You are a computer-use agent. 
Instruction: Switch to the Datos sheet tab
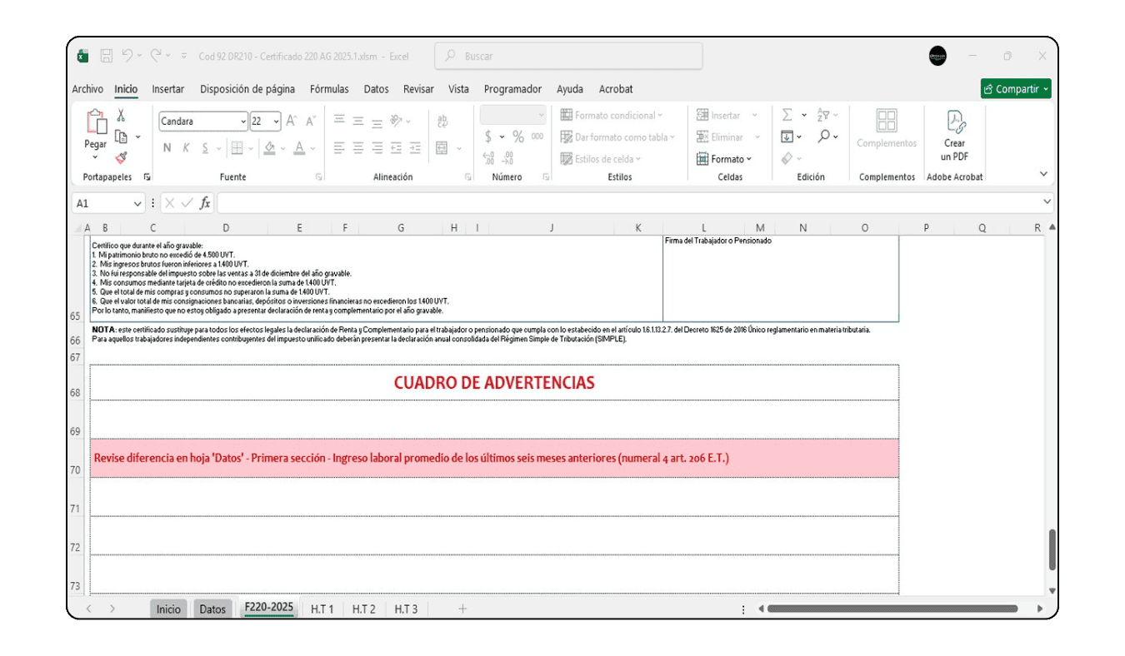point(213,609)
